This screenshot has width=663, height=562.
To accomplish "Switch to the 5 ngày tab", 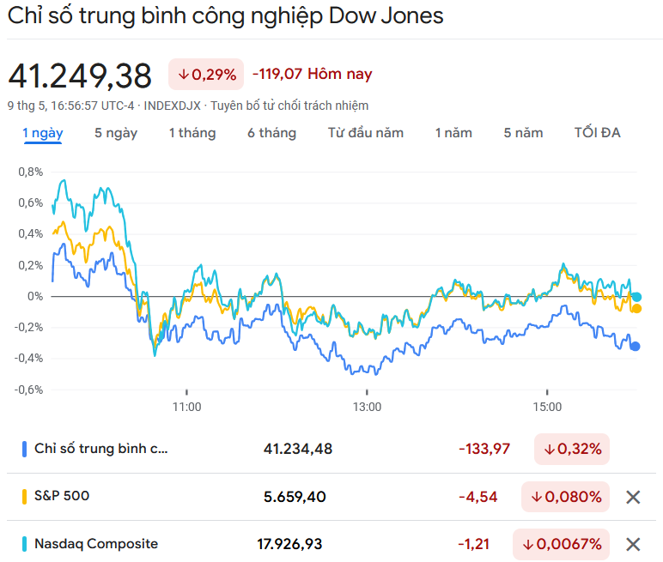I will click(115, 133).
